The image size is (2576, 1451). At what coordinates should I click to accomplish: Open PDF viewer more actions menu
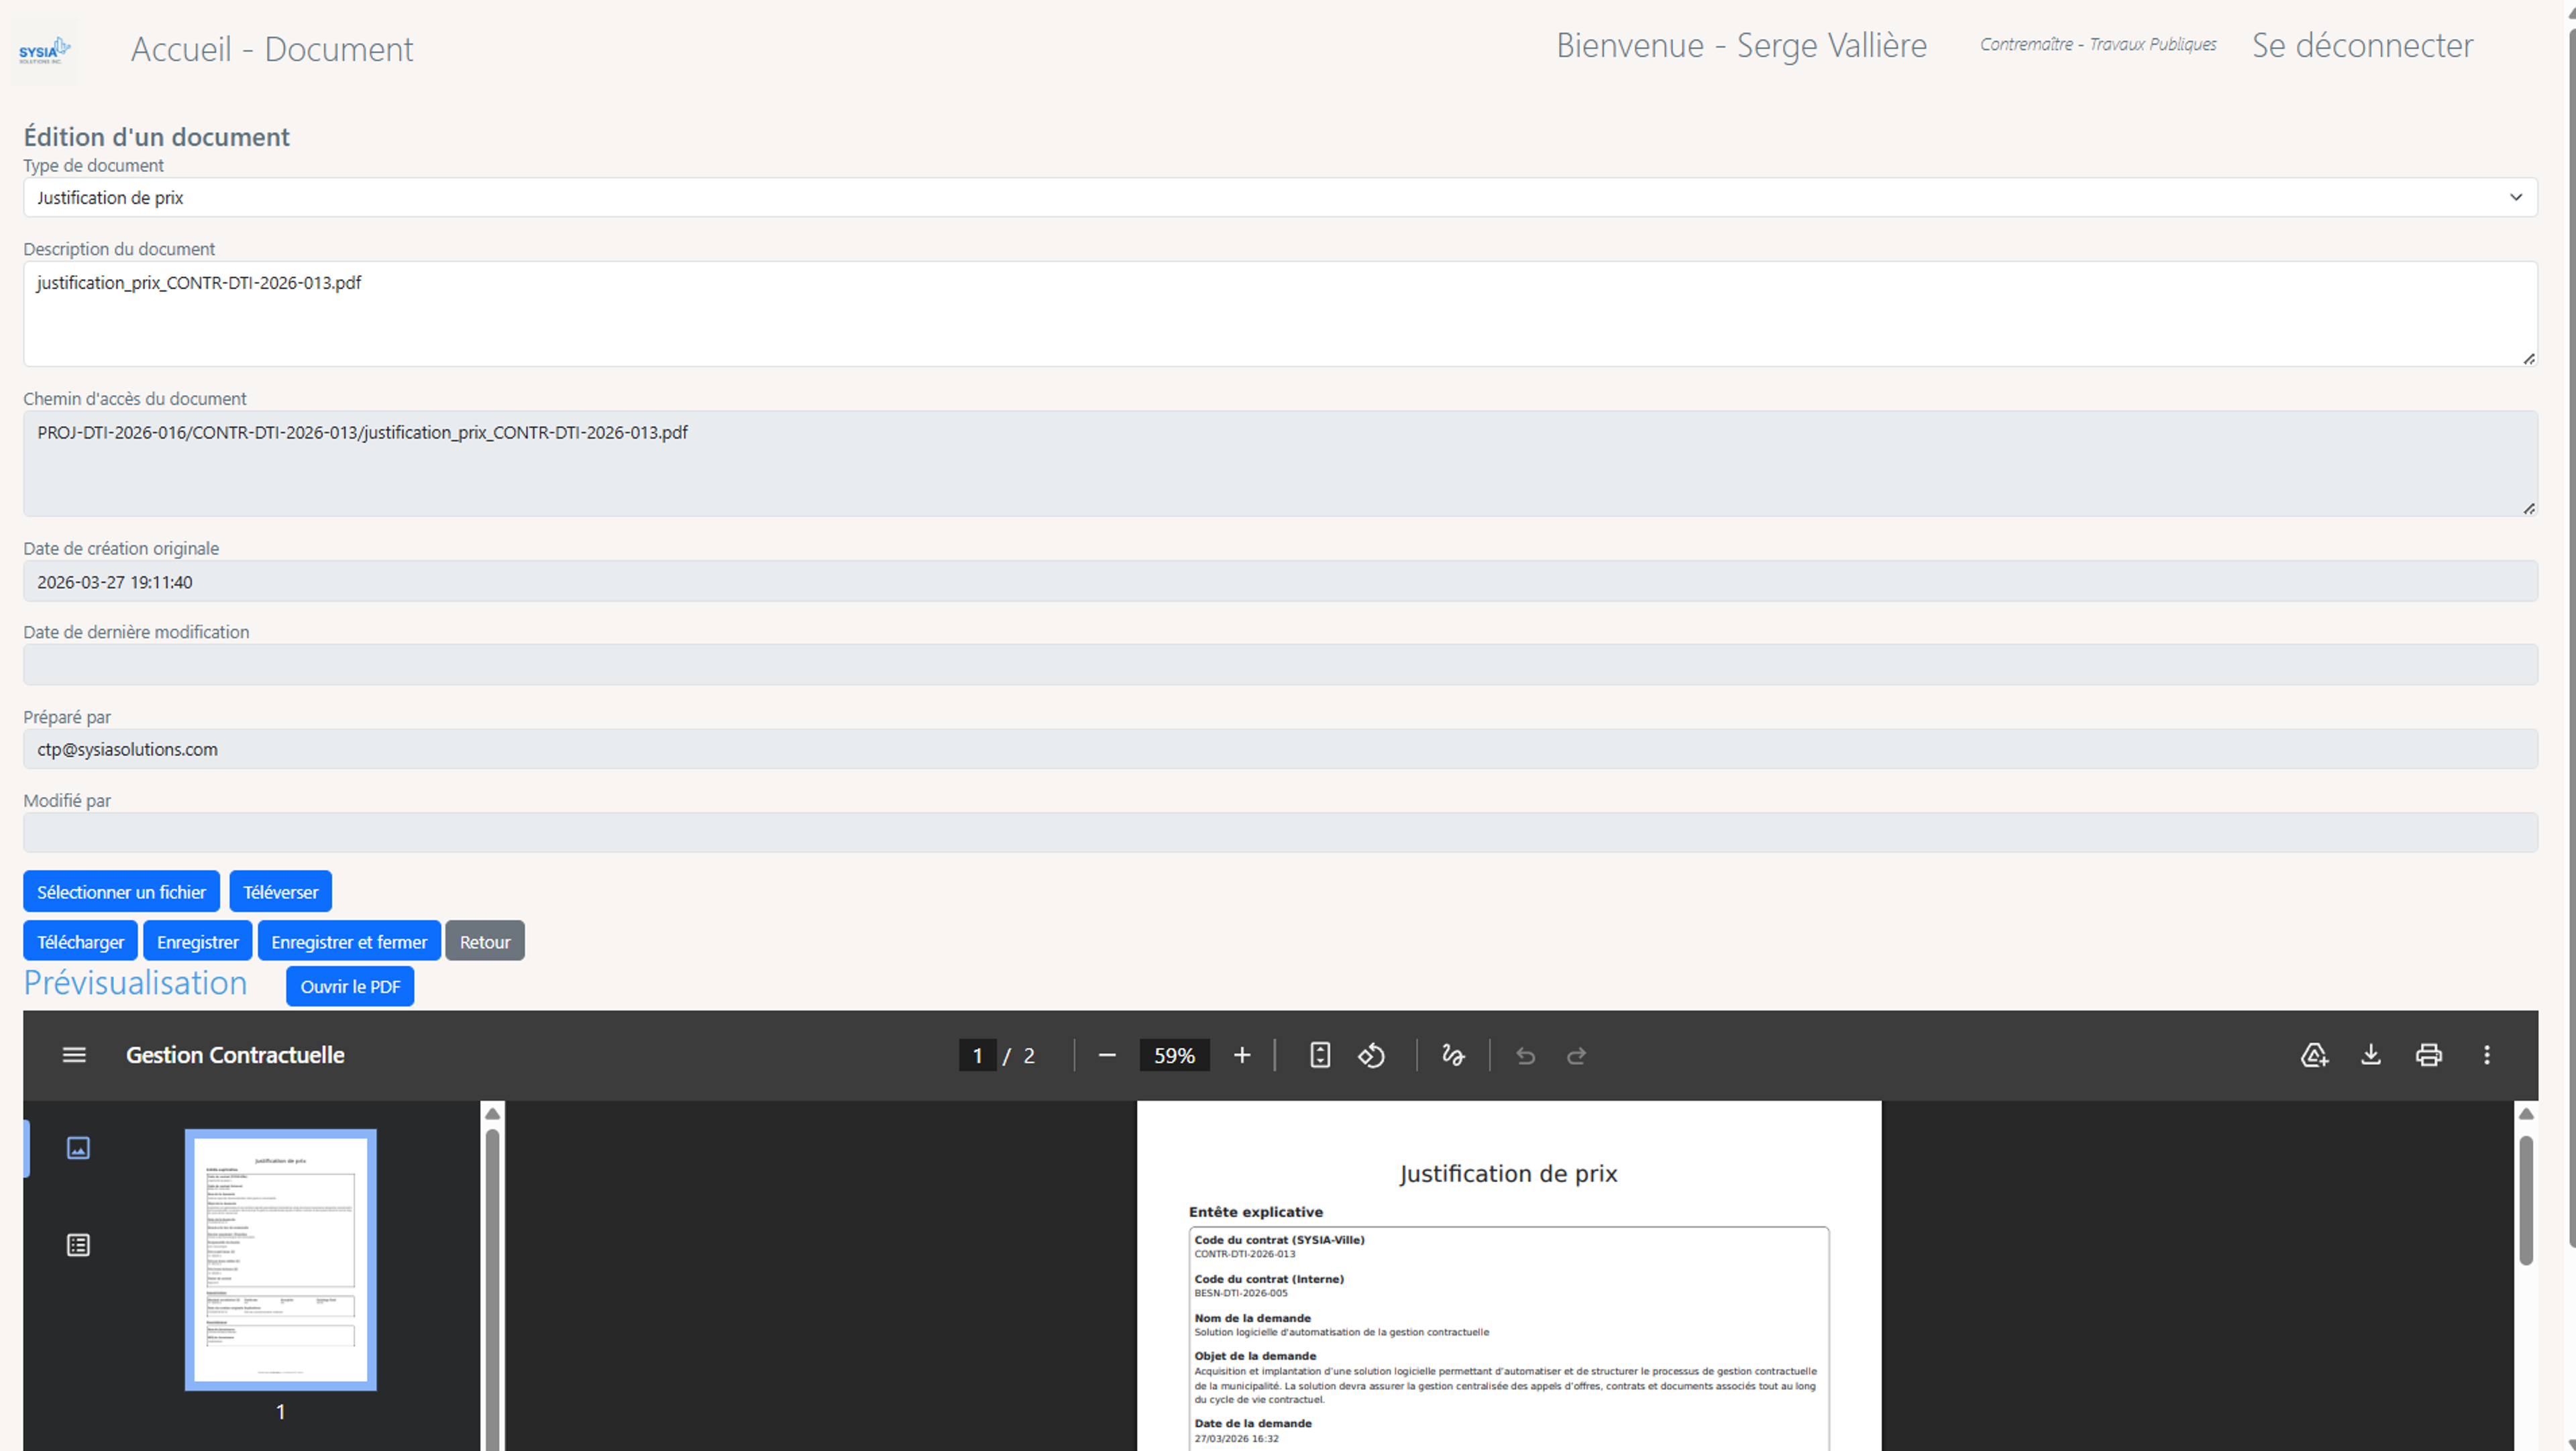point(2486,1055)
